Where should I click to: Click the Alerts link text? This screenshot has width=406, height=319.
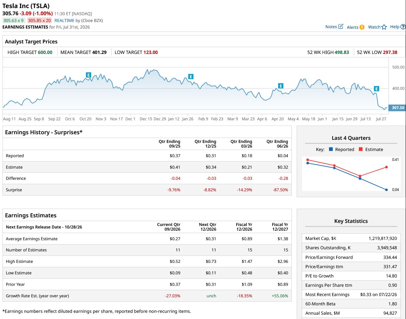(x=353, y=27)
